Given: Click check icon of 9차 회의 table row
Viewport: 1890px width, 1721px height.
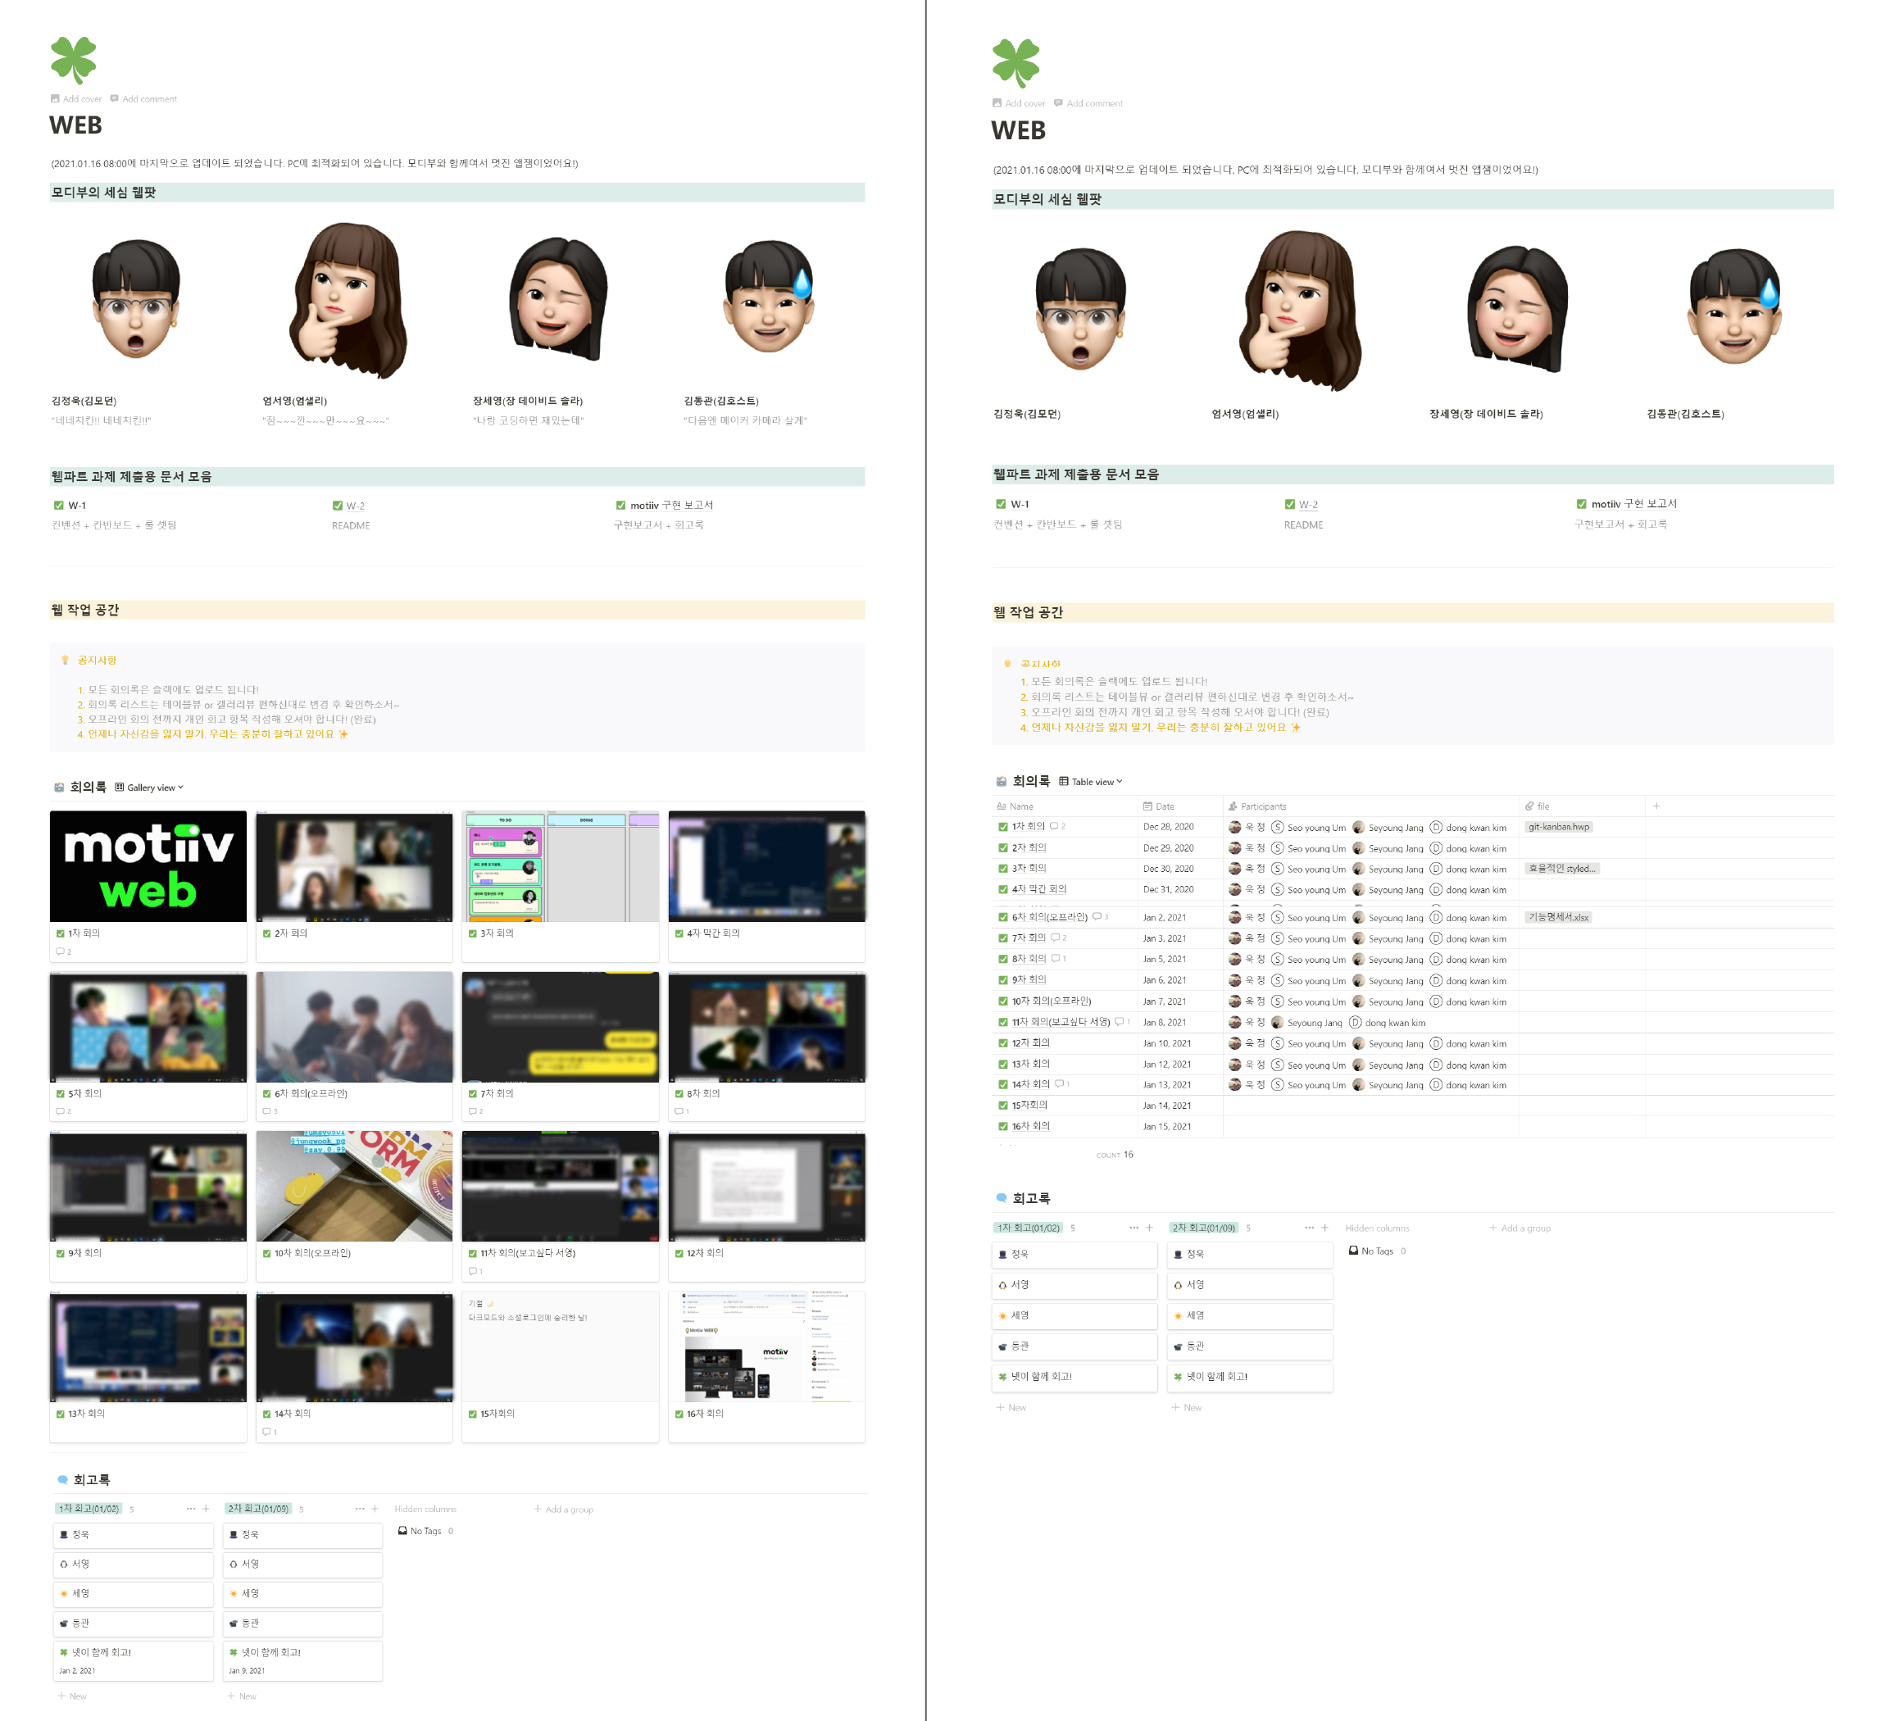Looking at the screenshot, I should point(1003,980).
